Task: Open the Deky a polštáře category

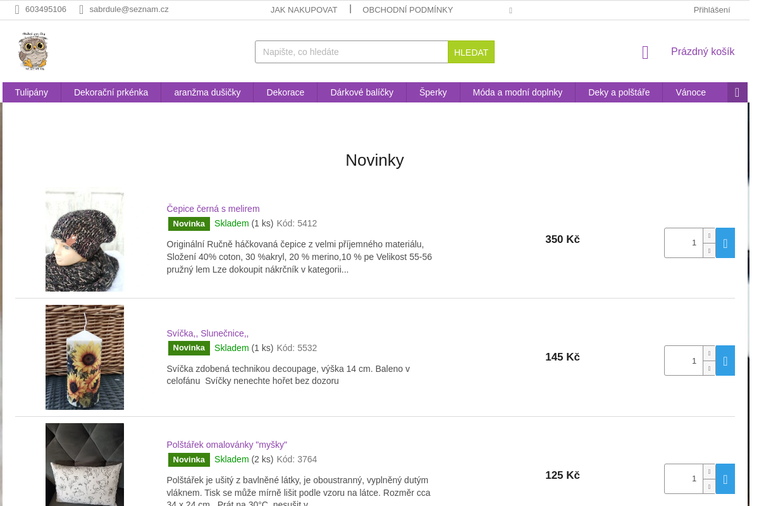Action: point(619,92)
